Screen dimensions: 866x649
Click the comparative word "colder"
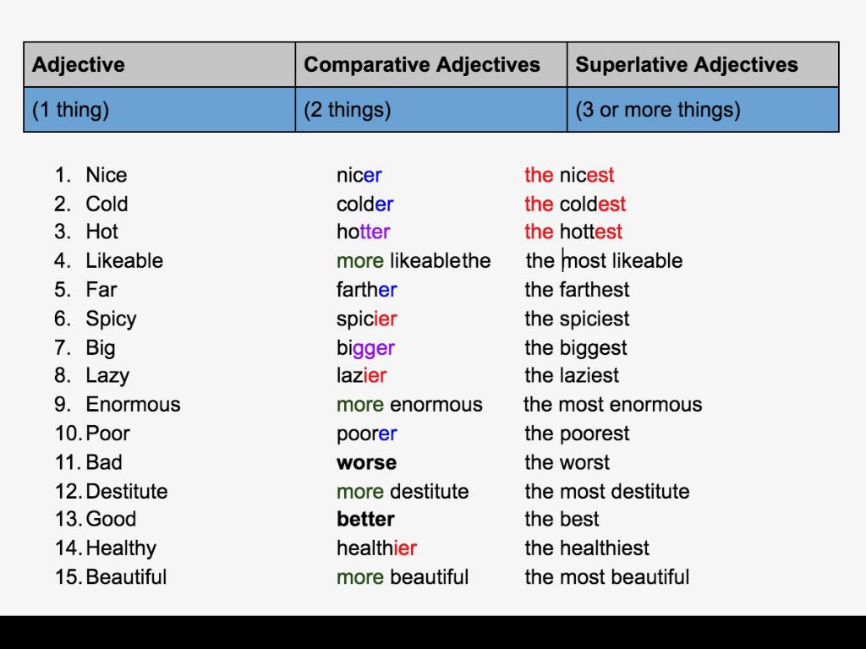coord(364,205)
